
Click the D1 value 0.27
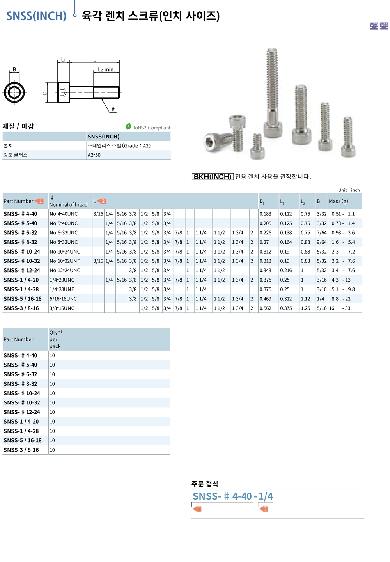[264, 242]
